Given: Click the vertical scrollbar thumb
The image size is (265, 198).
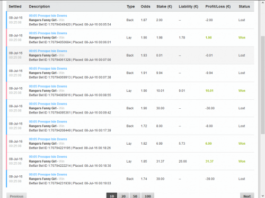Looking at the screenshot, I should [x=263, y=85].
